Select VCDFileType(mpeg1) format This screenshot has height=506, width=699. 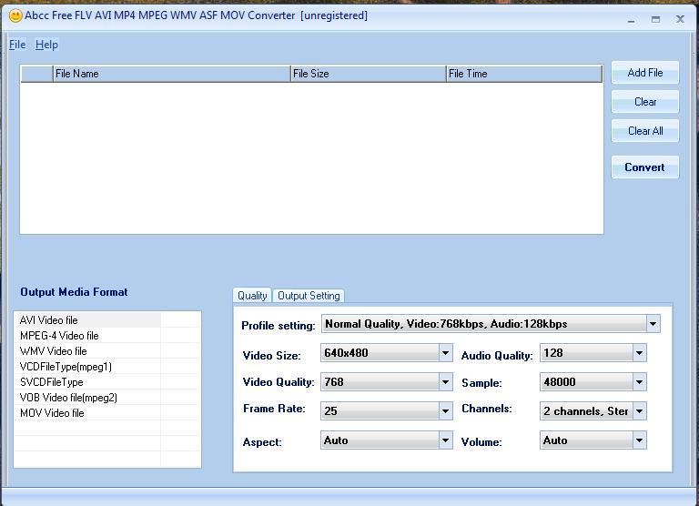[87, 367]
